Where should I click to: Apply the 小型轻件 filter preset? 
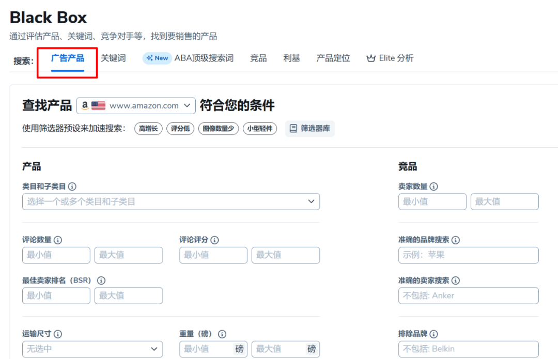(x=260, y=129)
